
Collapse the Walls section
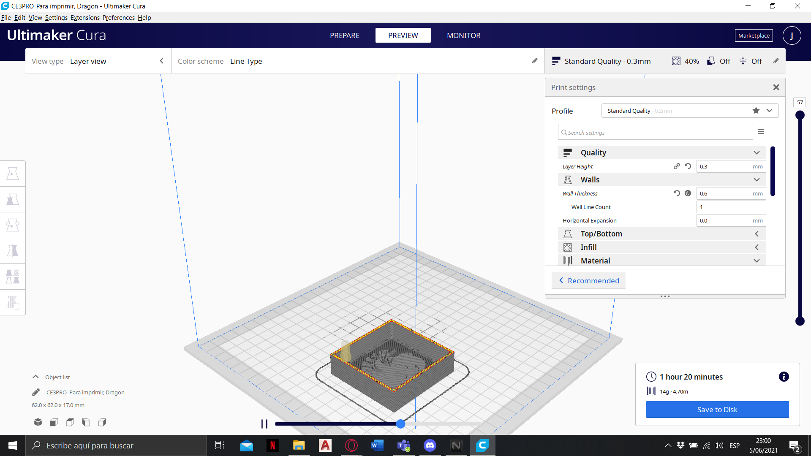click(662, 179)
